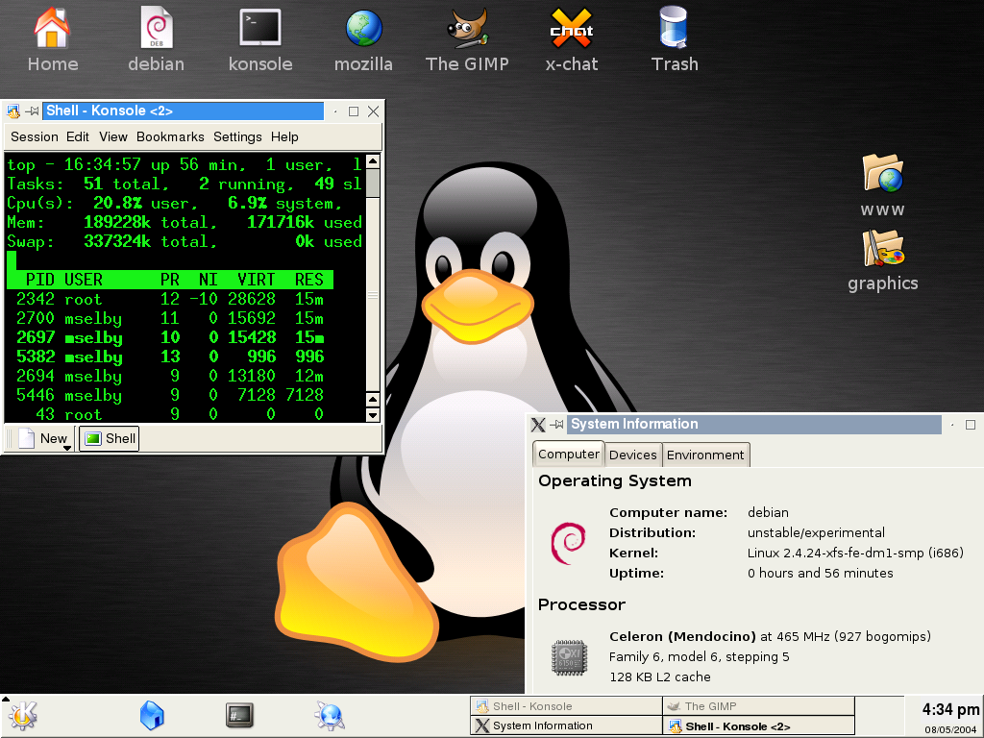
Task: Switch to System Information taskbar entry
Action: (x=566, y=726)
